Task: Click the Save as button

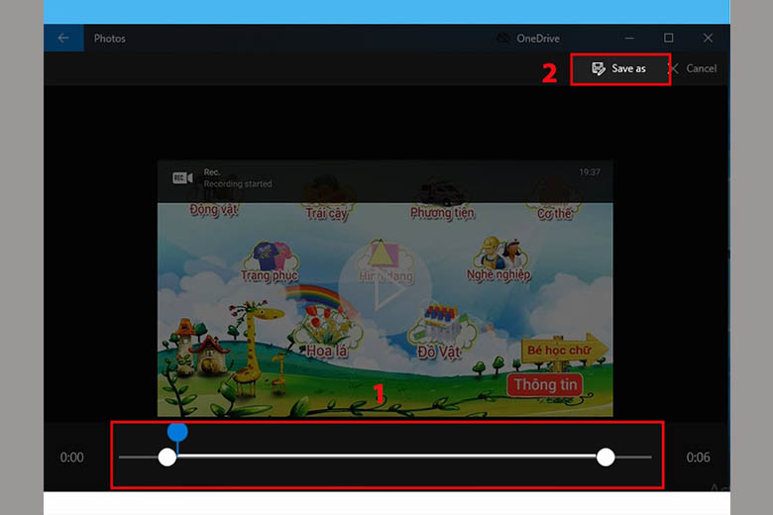Action: point(620,69)
